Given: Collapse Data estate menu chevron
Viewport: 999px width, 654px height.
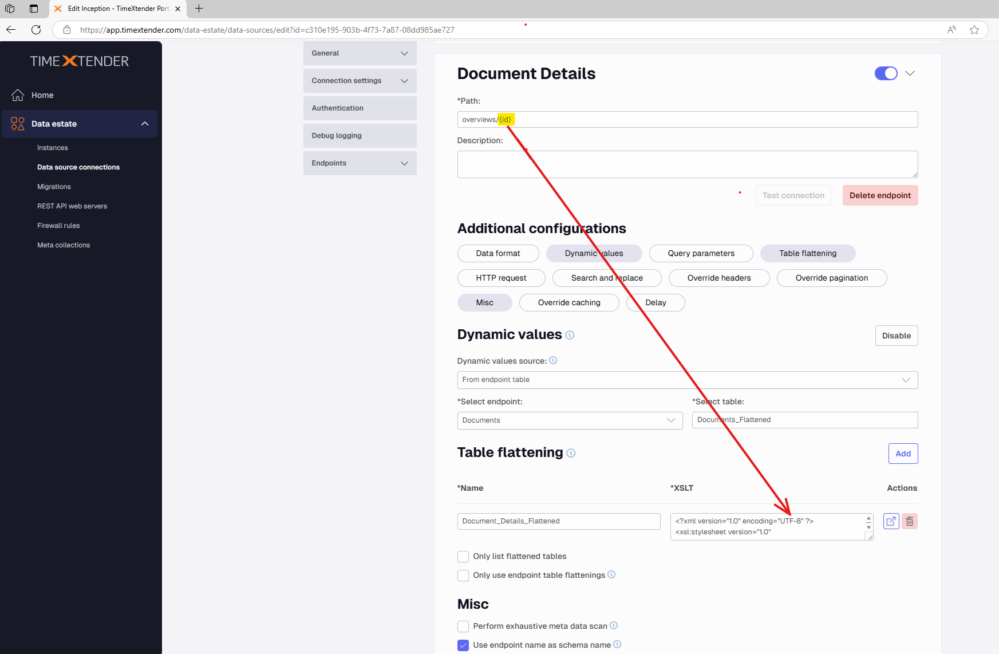Looking at the screenshot, I should pos(145,124).
